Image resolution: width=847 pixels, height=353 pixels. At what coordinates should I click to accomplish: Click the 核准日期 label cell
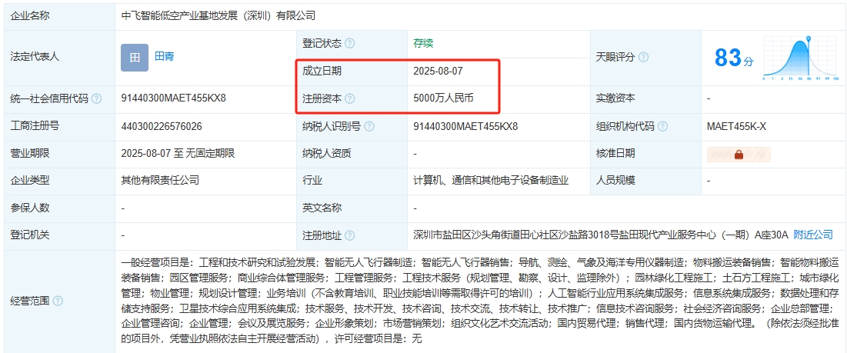coord(645,154)
